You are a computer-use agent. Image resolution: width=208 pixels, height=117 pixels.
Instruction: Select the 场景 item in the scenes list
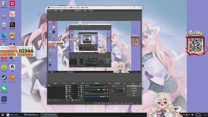(56, 86)
